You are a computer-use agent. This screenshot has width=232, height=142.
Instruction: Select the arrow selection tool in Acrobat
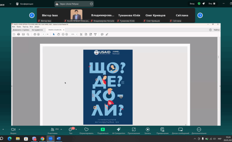point(54,34)
